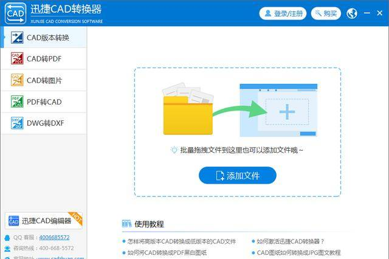Click the 购买 button

point(326,13)
